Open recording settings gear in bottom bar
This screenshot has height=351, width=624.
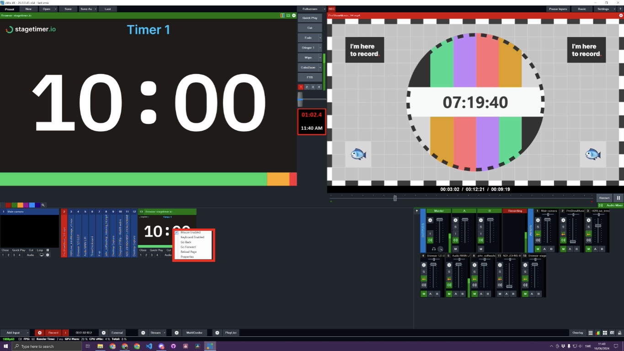click(x=40, y=333)
